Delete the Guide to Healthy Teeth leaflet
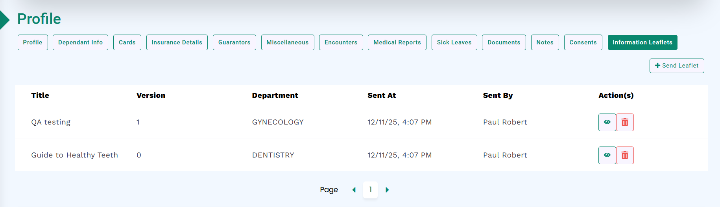Image resolution: width=720 pixels, height=207 pixels. (625, 155)
